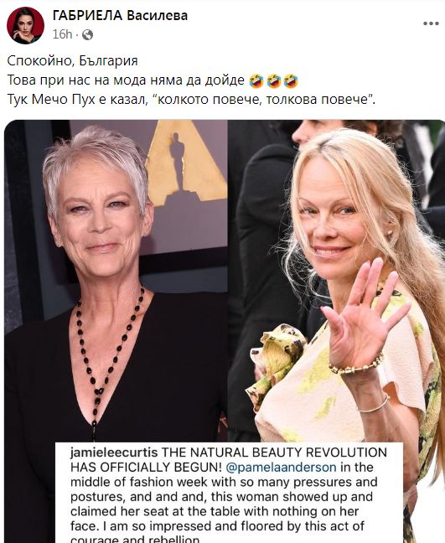The height and width of the screenshot is (543, 445).
Task: Open the ГАБРИЕЛА Василева profile name link
Action: (x=120, y=15)
